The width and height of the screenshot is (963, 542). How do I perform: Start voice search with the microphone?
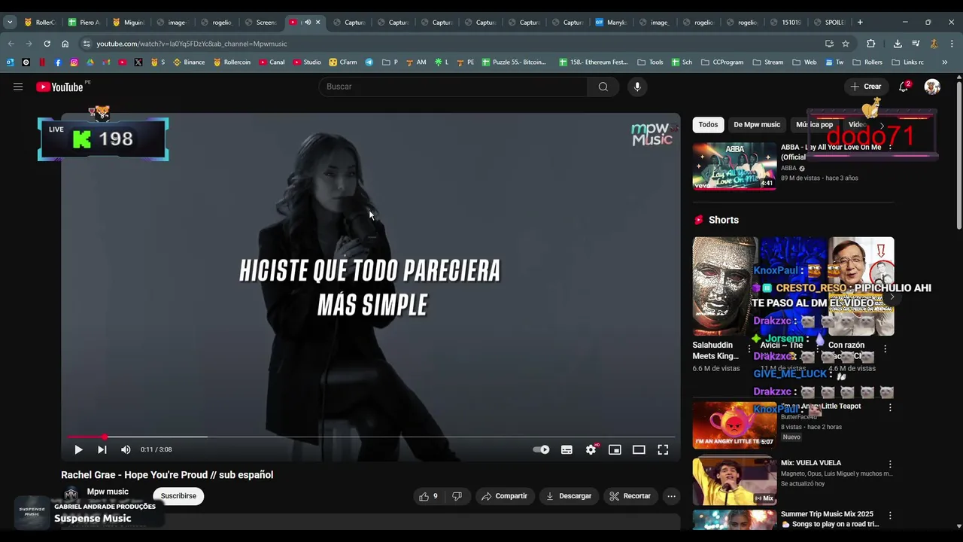click(x=637, y=87)
